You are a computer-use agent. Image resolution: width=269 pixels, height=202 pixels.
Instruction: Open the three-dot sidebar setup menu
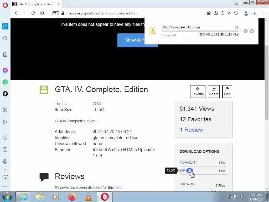(5, 186)
